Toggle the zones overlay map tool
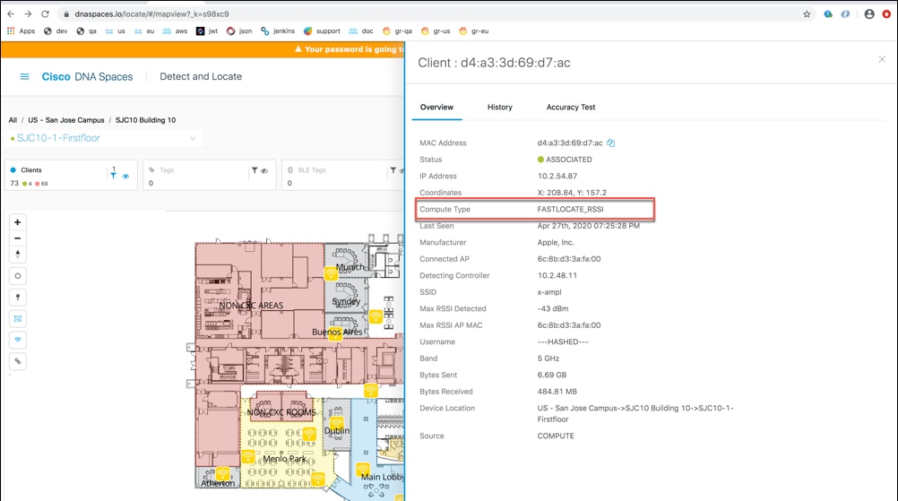 [x=18, y=318]
